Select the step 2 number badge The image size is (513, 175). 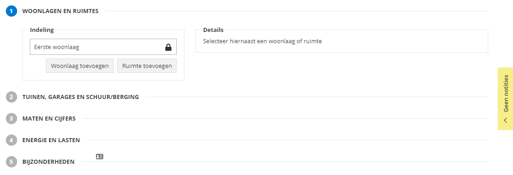(11, 97)
